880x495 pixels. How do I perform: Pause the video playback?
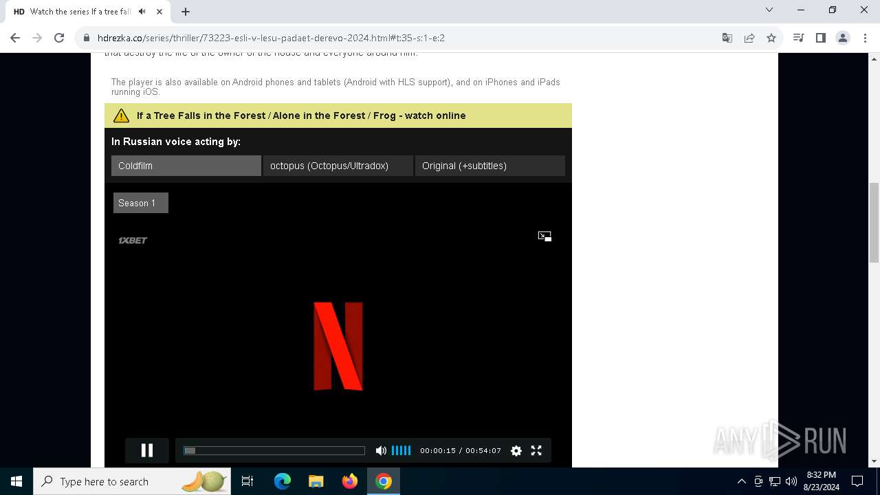146,450
